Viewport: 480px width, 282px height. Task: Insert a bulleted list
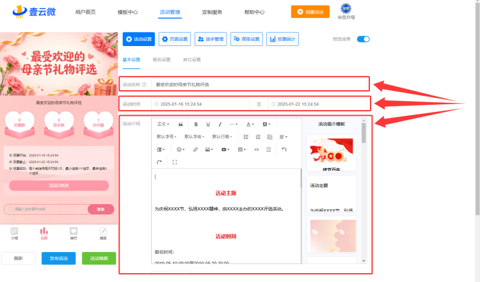pyautogui.click(x=246, y=137)
